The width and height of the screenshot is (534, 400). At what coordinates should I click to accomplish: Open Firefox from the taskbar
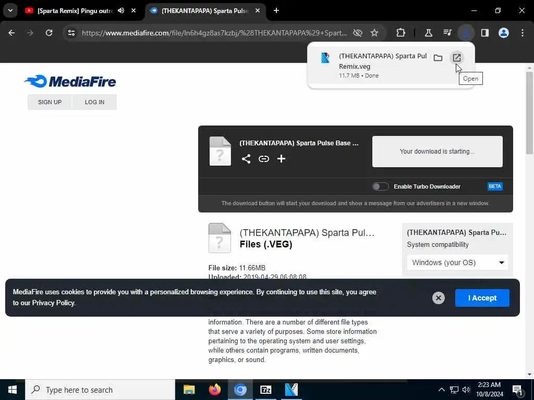point(214,390)
